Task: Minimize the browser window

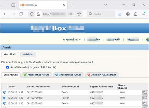Action: pos(124,5)
